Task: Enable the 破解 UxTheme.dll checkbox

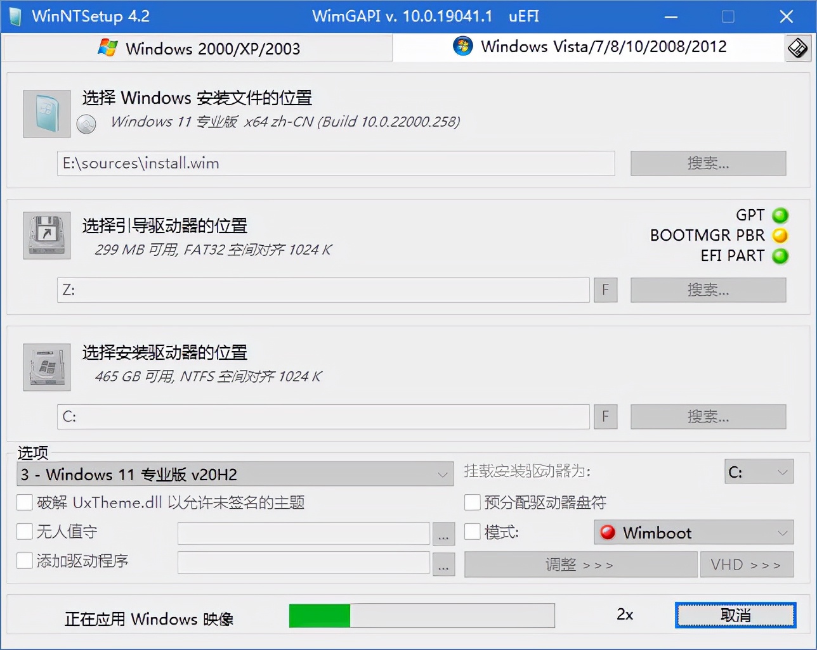Action: point(24,502)
